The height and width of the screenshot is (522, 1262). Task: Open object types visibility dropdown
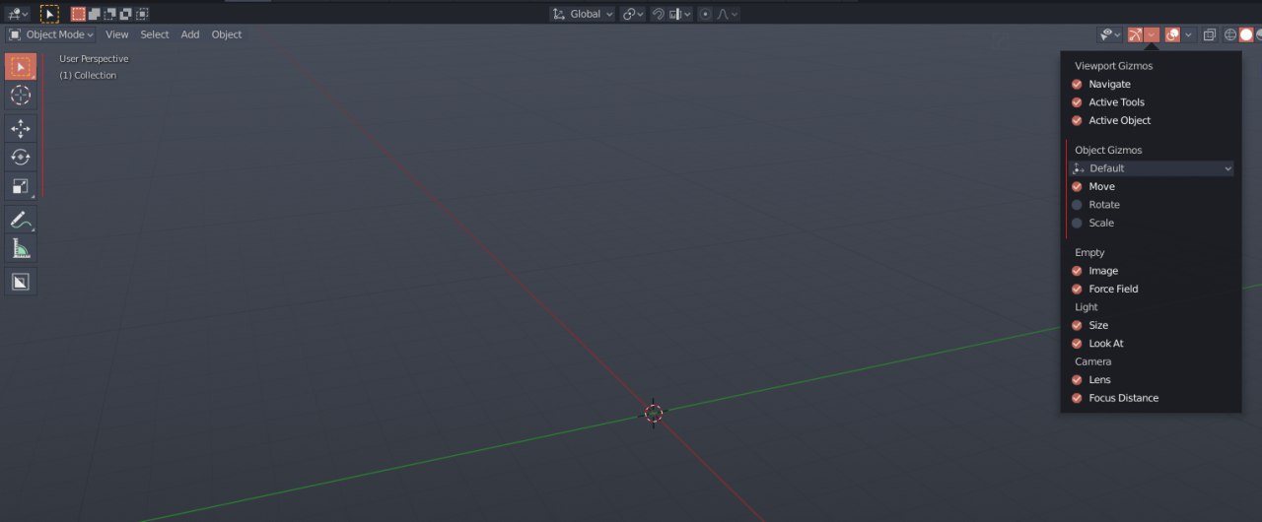1111,34
